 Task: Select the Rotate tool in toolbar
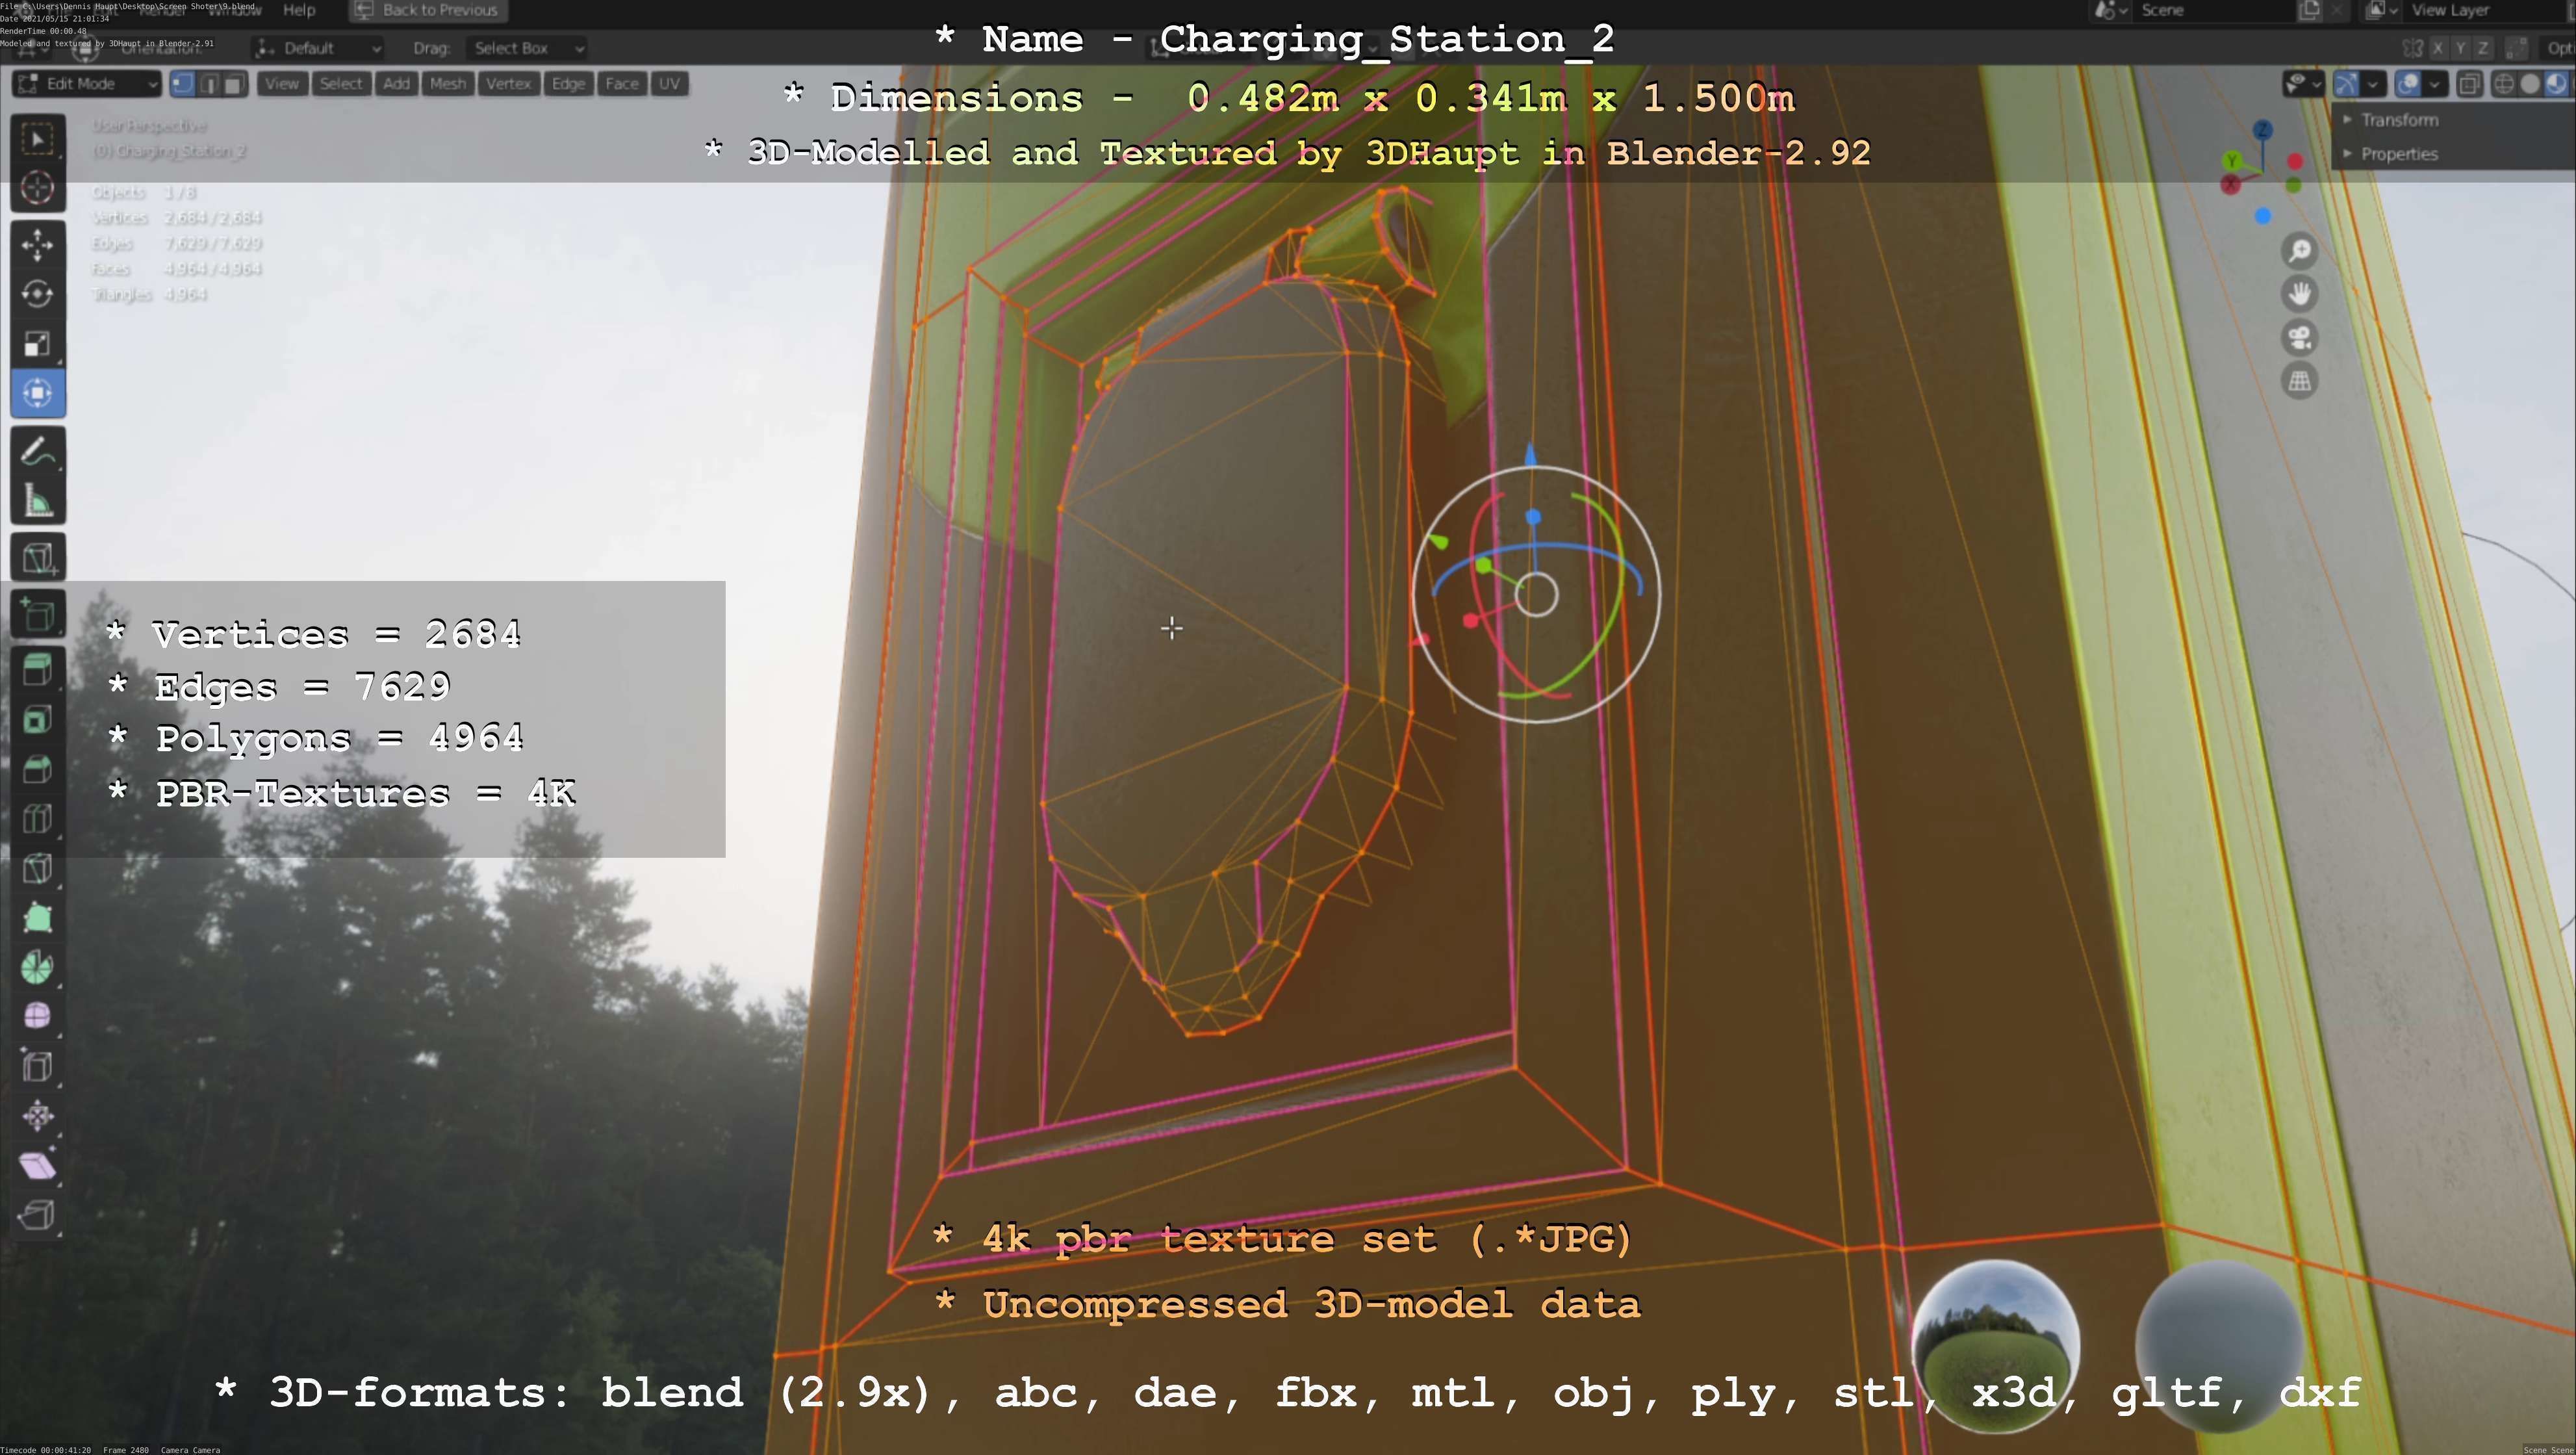point(38,294)
